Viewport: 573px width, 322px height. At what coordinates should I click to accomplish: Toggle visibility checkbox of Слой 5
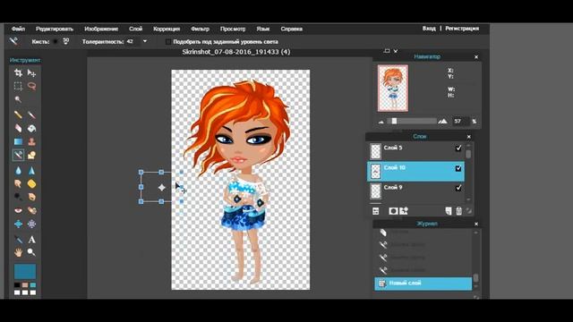point(458,148)
